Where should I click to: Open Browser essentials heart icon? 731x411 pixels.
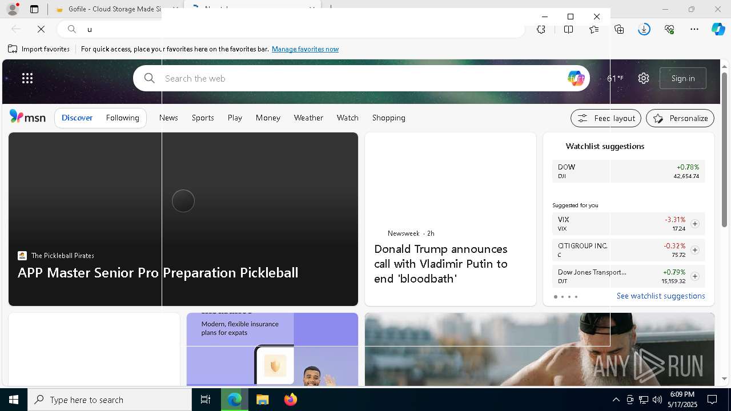[x=669, y=29]
